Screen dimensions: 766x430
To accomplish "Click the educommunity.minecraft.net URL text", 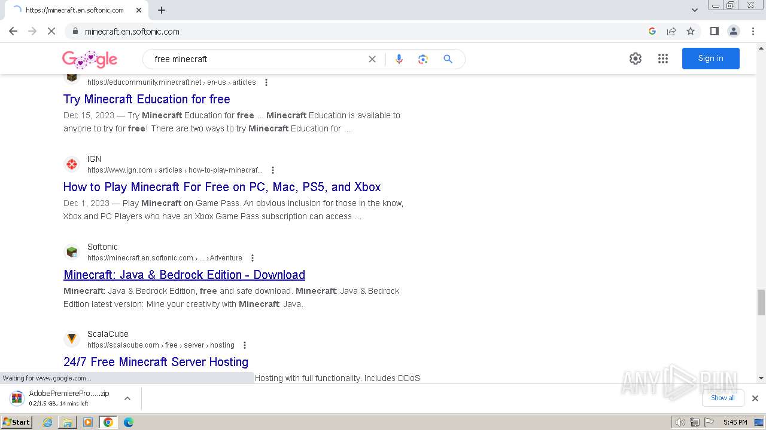I will [172, 82].
